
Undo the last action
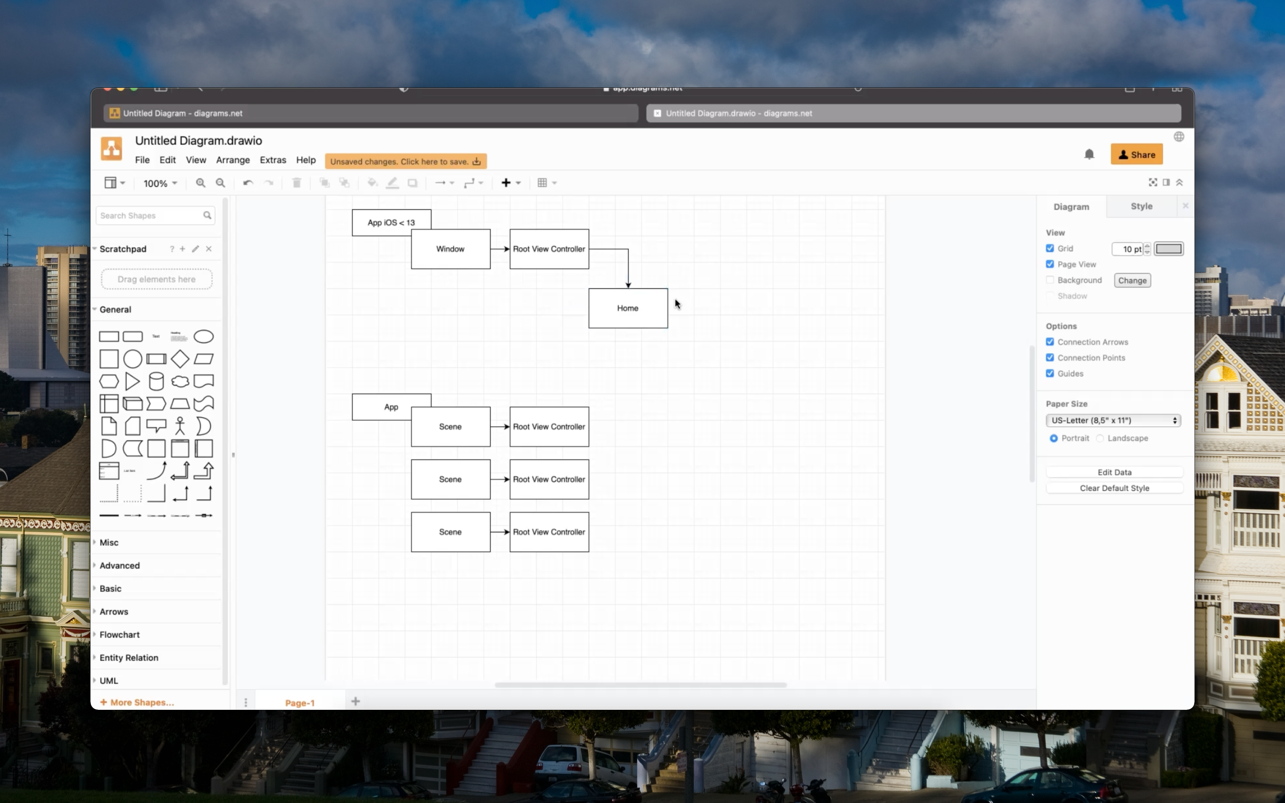[x=248, y=183]
